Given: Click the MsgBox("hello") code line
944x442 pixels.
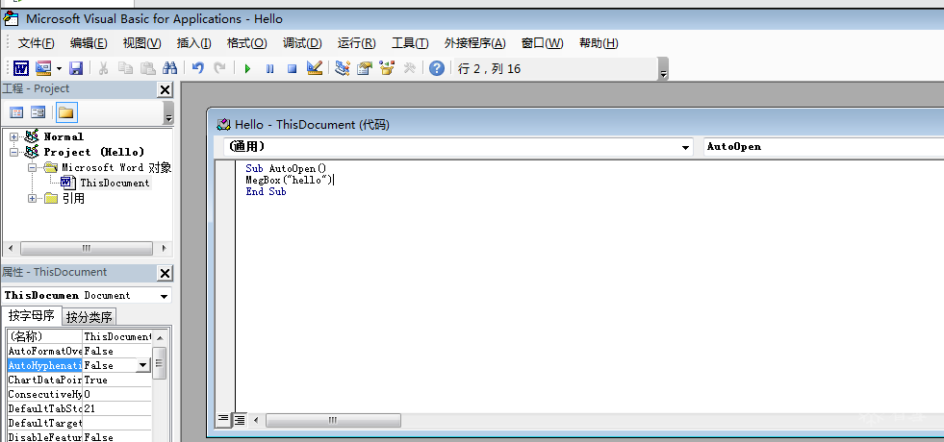Looking at the screenshot, I should pos(289,180).
